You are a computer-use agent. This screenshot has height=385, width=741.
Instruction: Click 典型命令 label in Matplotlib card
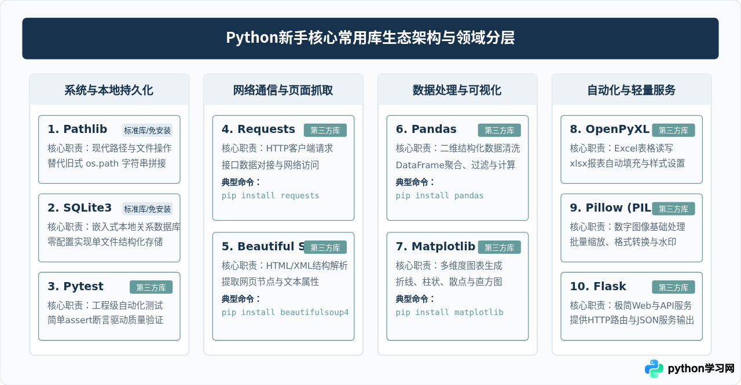point(415,299)
